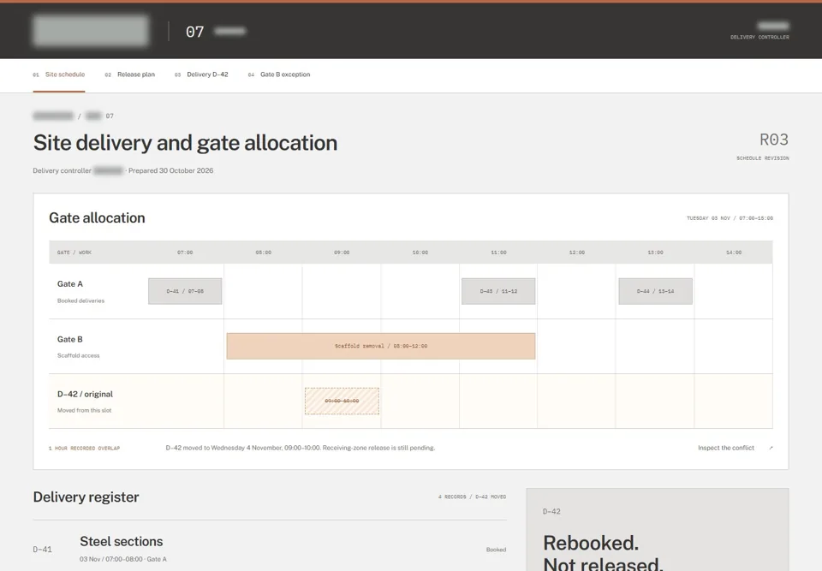Click the struck-through 09:00-10:00 original slot
Viewport: 822px width, 571px height.
coord(342,401)
